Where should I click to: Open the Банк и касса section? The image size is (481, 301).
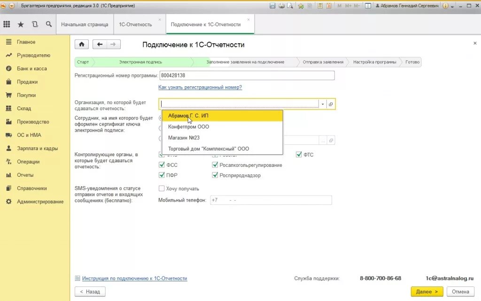pyautogui.click(x=32, y=68)
